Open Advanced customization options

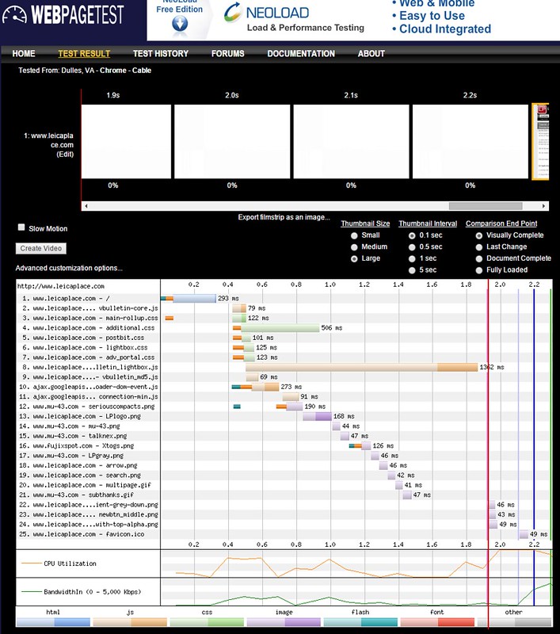[69, 268]
